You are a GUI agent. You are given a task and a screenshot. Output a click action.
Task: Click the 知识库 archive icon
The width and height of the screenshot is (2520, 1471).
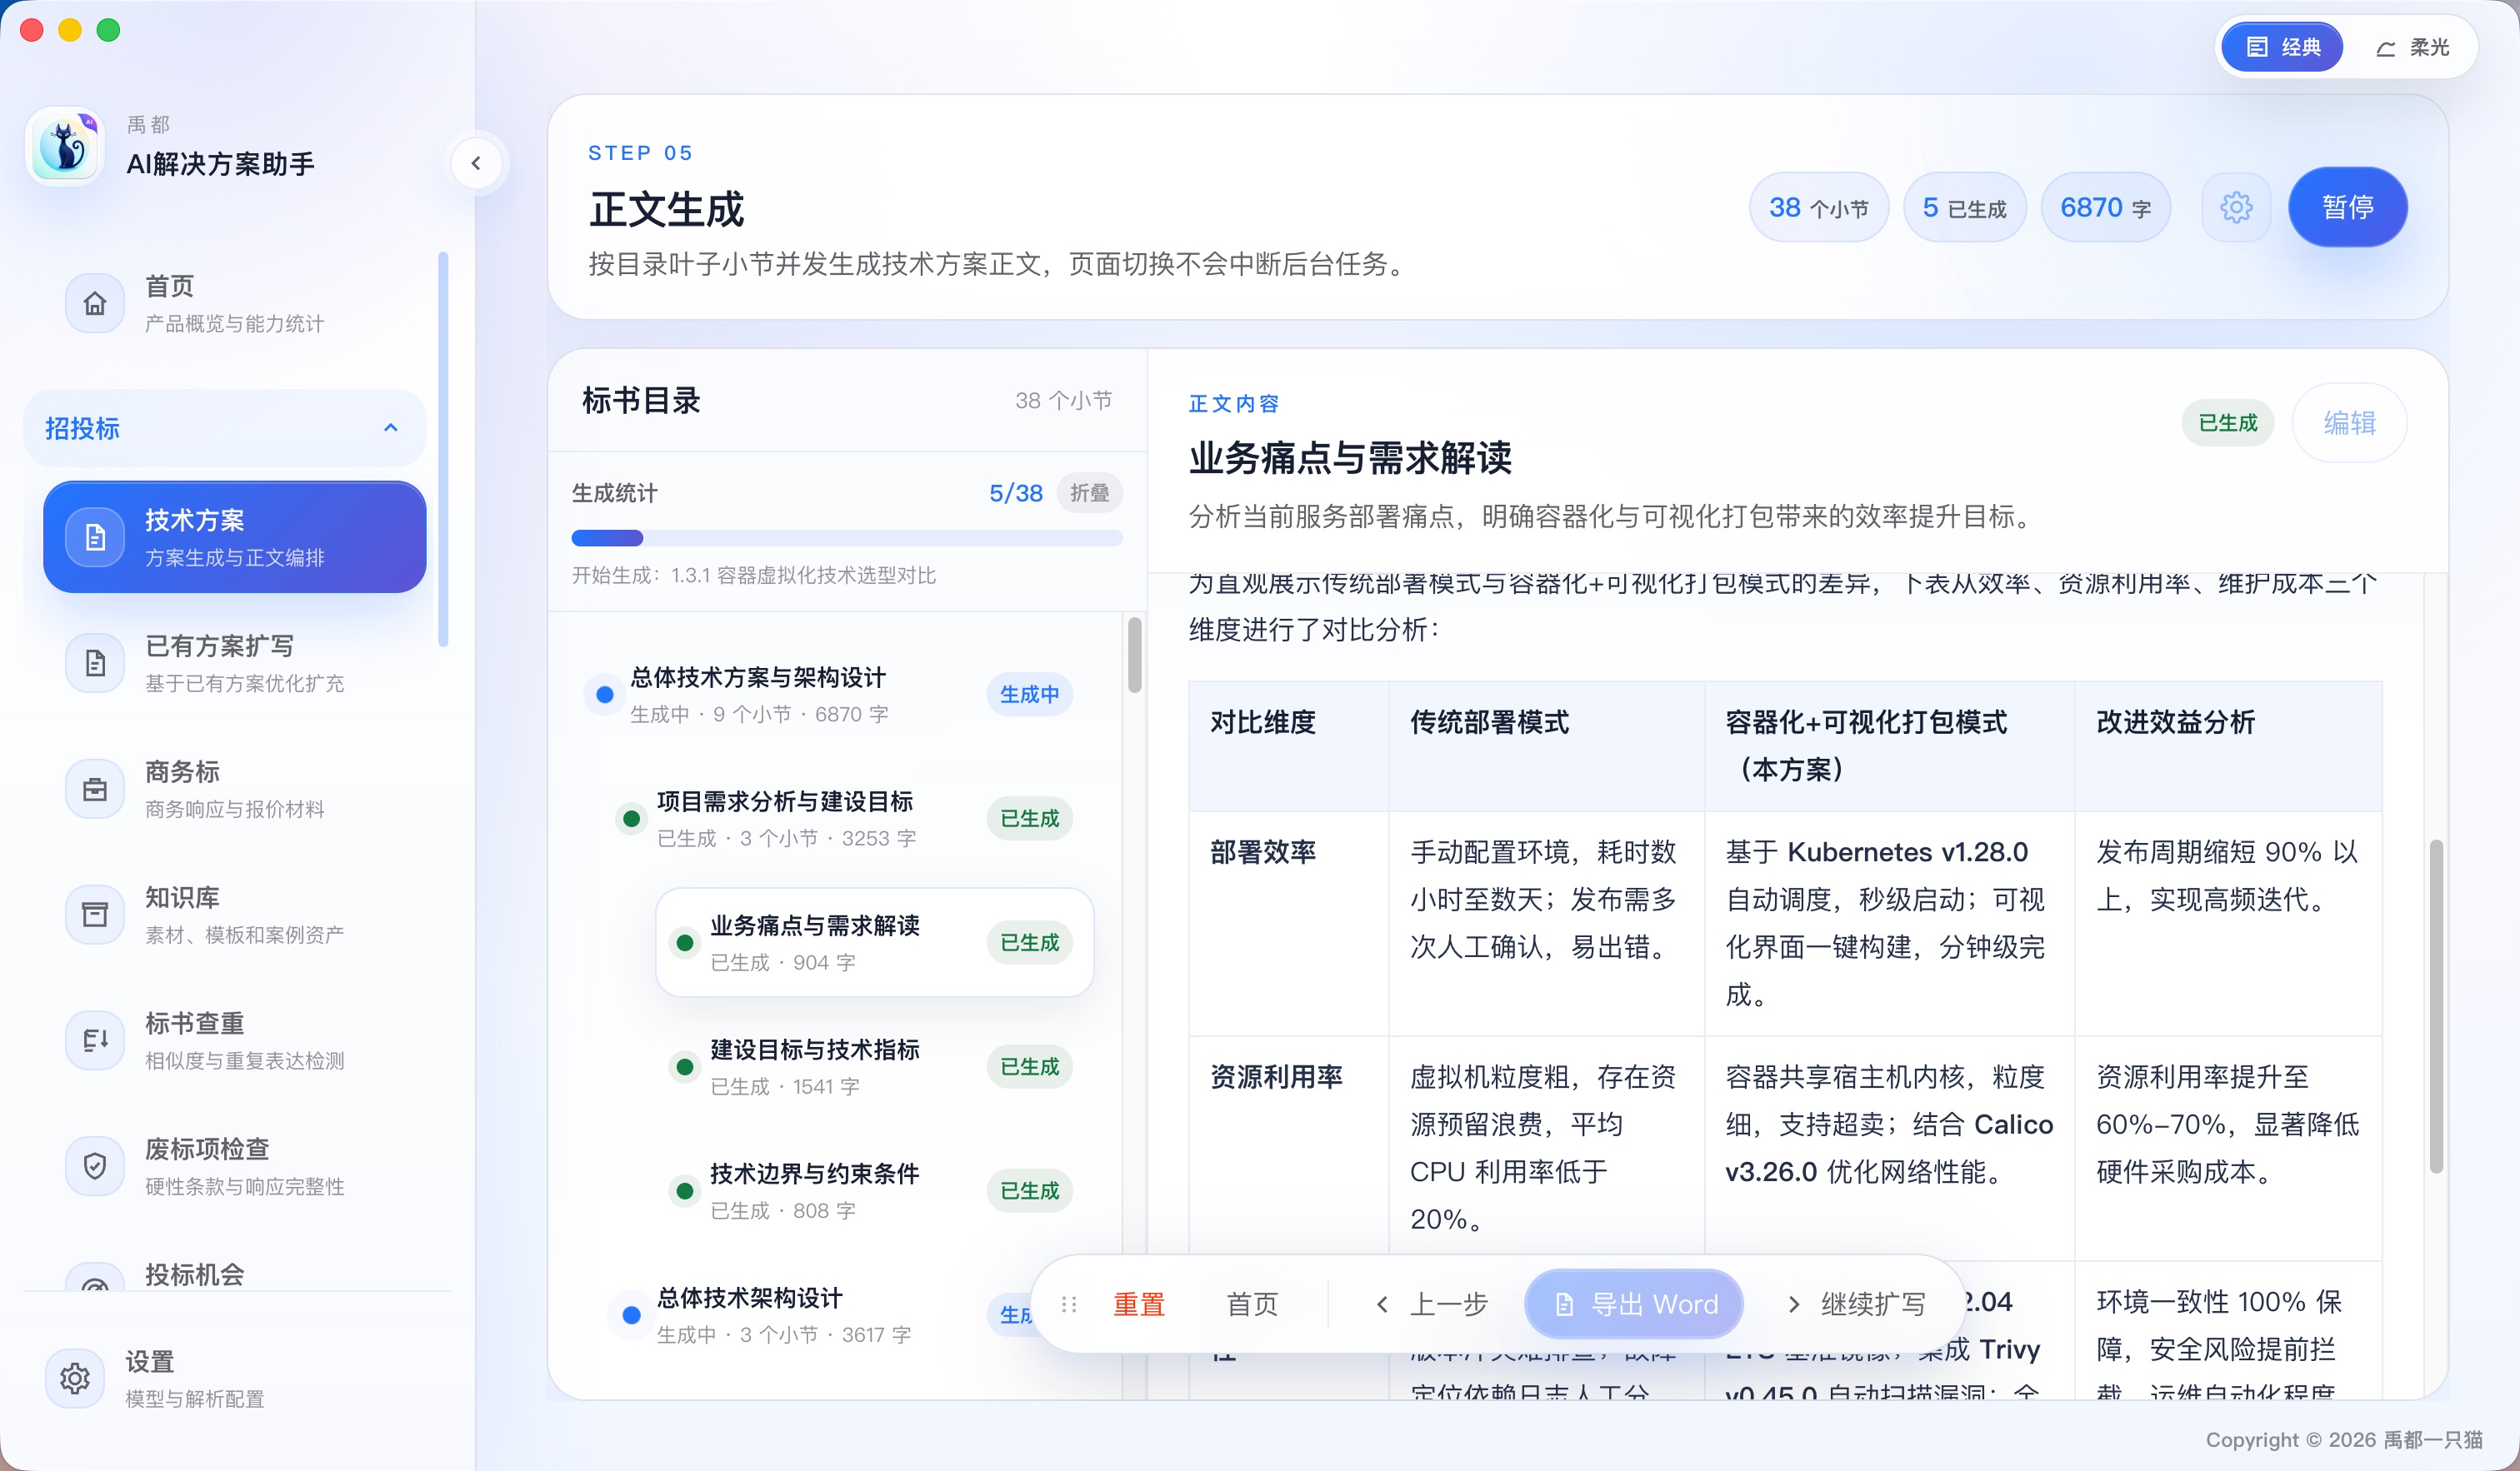pyautogui.click(x=95, y=915)
